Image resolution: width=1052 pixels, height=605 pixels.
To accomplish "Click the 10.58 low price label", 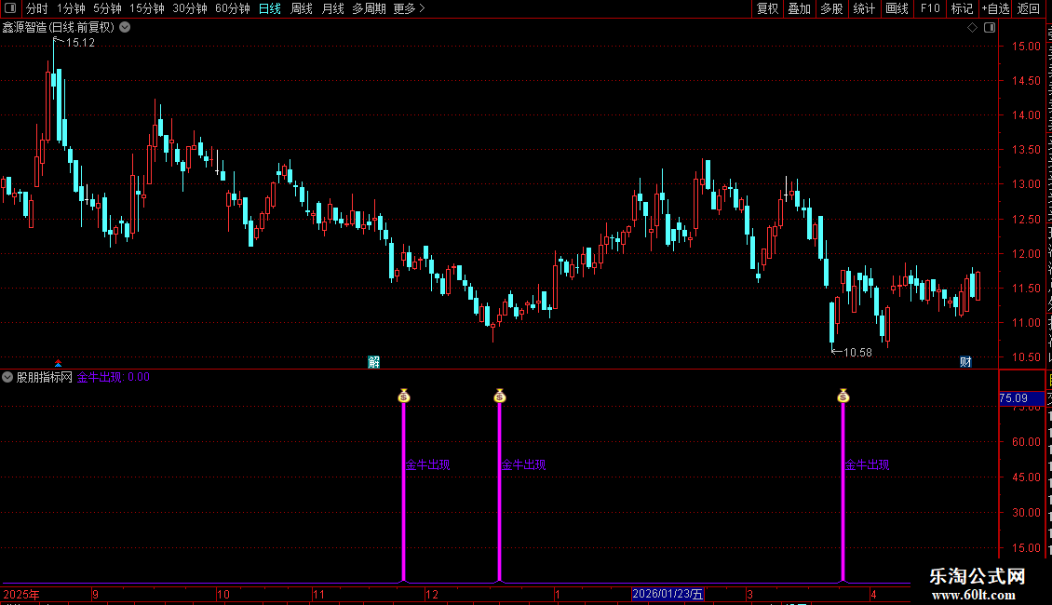I will 857,353.
